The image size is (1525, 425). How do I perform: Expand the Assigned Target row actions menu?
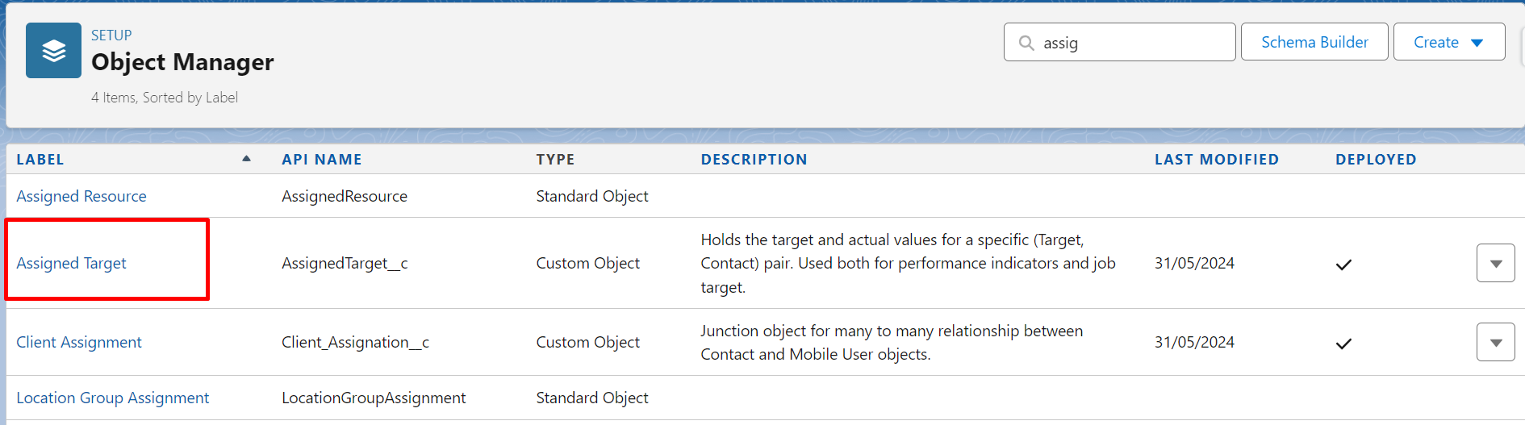click(x=1495, y=264)
